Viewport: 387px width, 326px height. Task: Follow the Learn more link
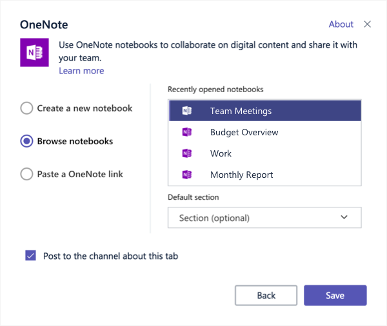(x=81, y=71)
